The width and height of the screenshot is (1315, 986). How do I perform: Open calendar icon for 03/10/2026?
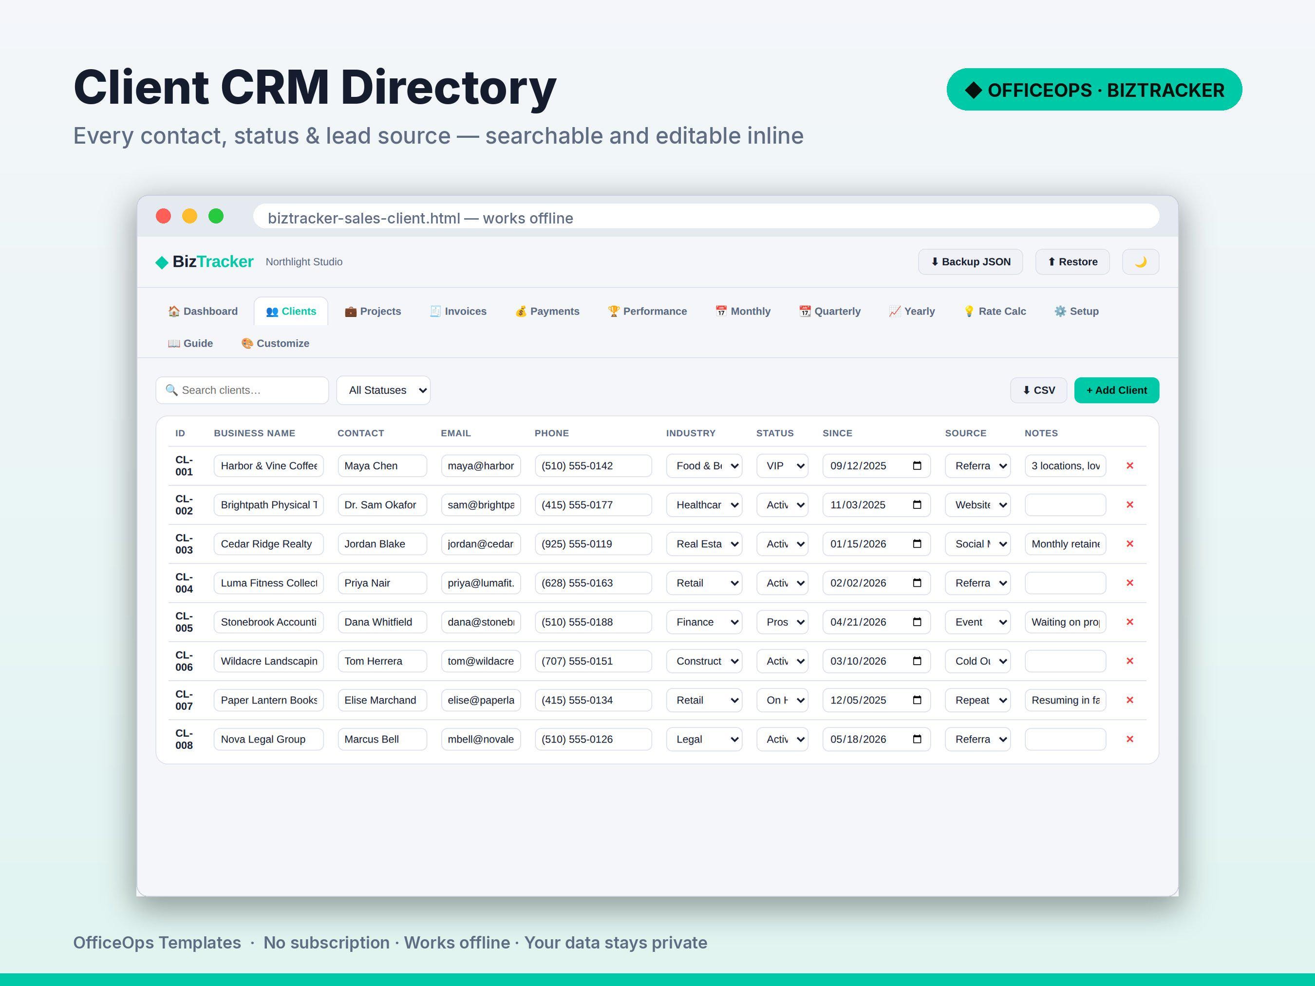[x=917, y=661]
